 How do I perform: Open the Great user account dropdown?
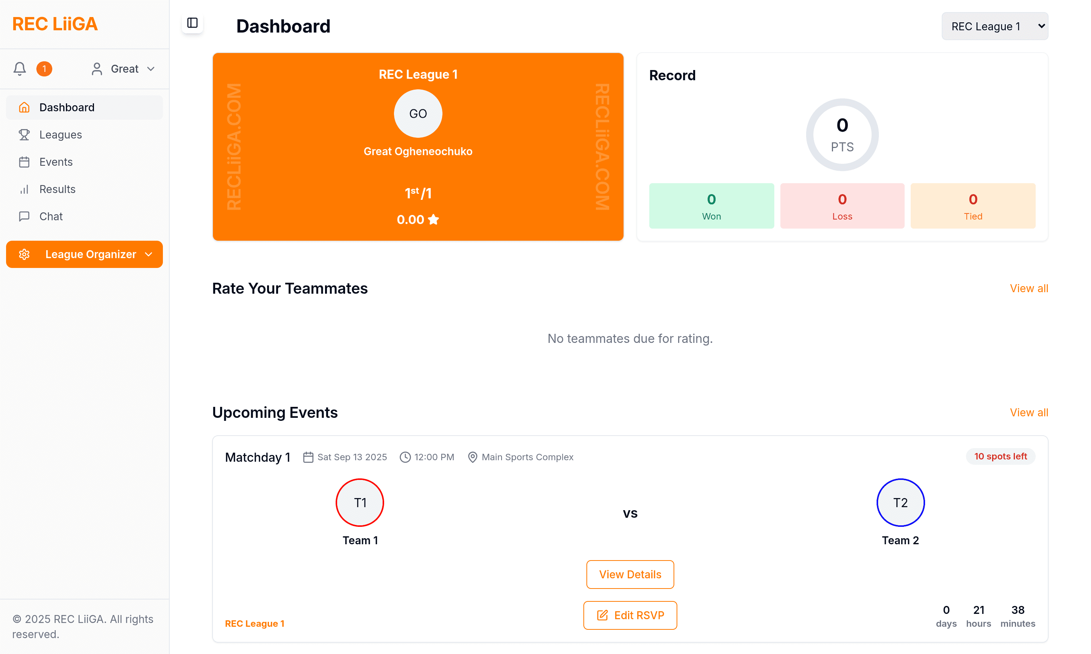[123, 69]
